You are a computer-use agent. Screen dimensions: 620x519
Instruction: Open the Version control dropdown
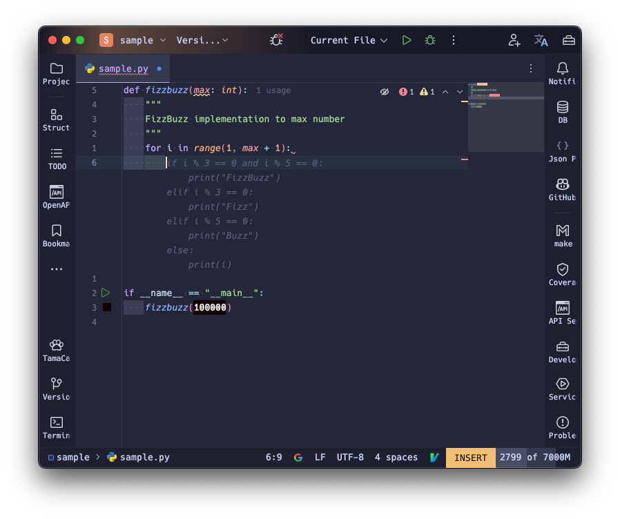click(x=202, y=40)
